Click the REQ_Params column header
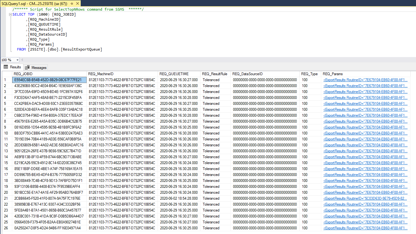 [333, 74]
